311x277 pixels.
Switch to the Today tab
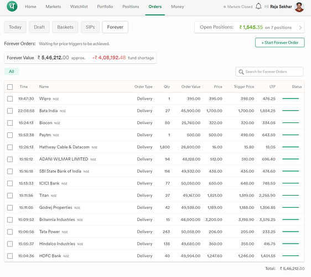point(15,27)
